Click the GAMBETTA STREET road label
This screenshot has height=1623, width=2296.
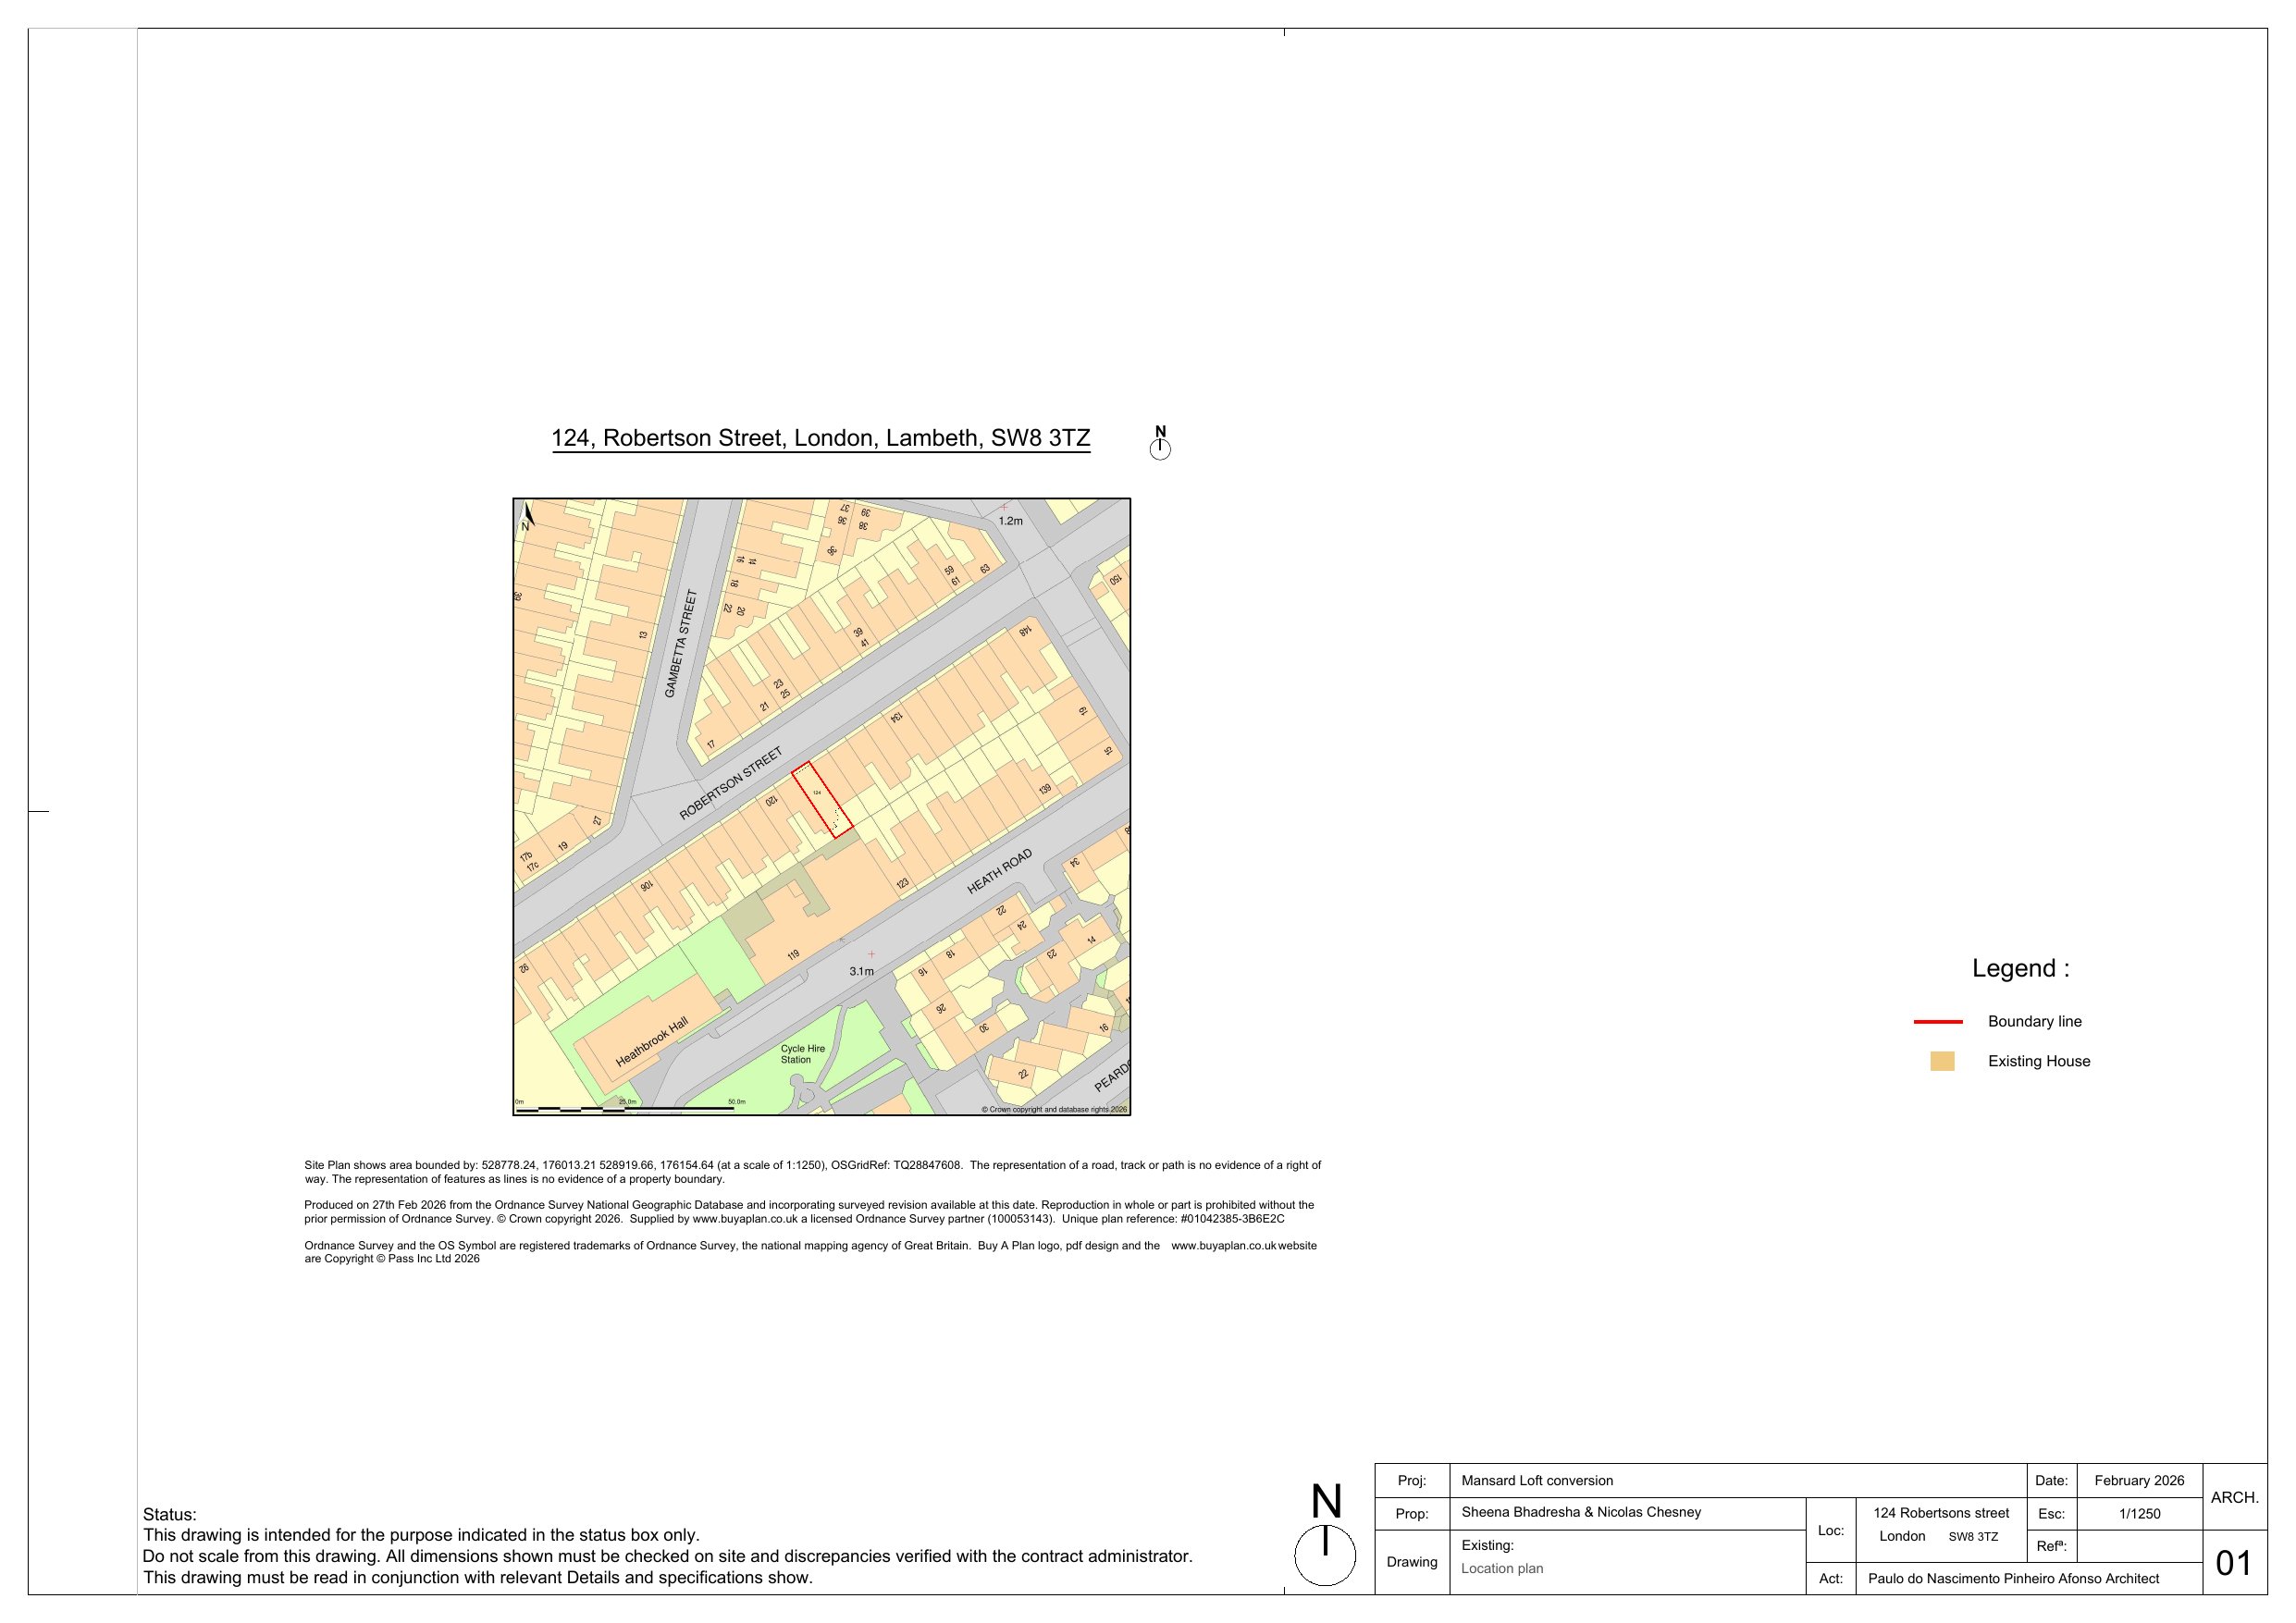click(x=680, y=643)
